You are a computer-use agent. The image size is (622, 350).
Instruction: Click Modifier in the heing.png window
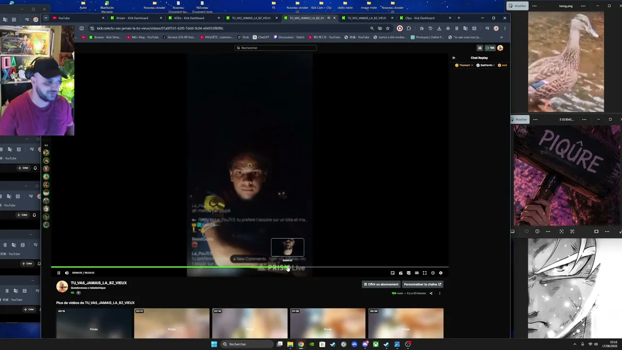518,6
